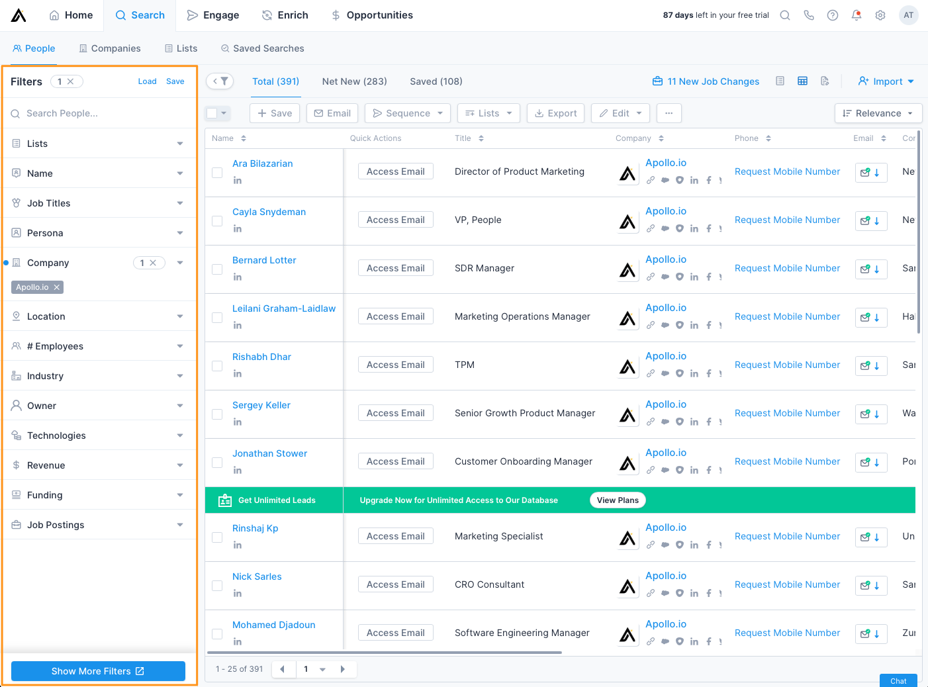Click email download icon in Rishabh Dhar's row
The height and width of the screenshot is (687, 928).
(x=871, y=365)
